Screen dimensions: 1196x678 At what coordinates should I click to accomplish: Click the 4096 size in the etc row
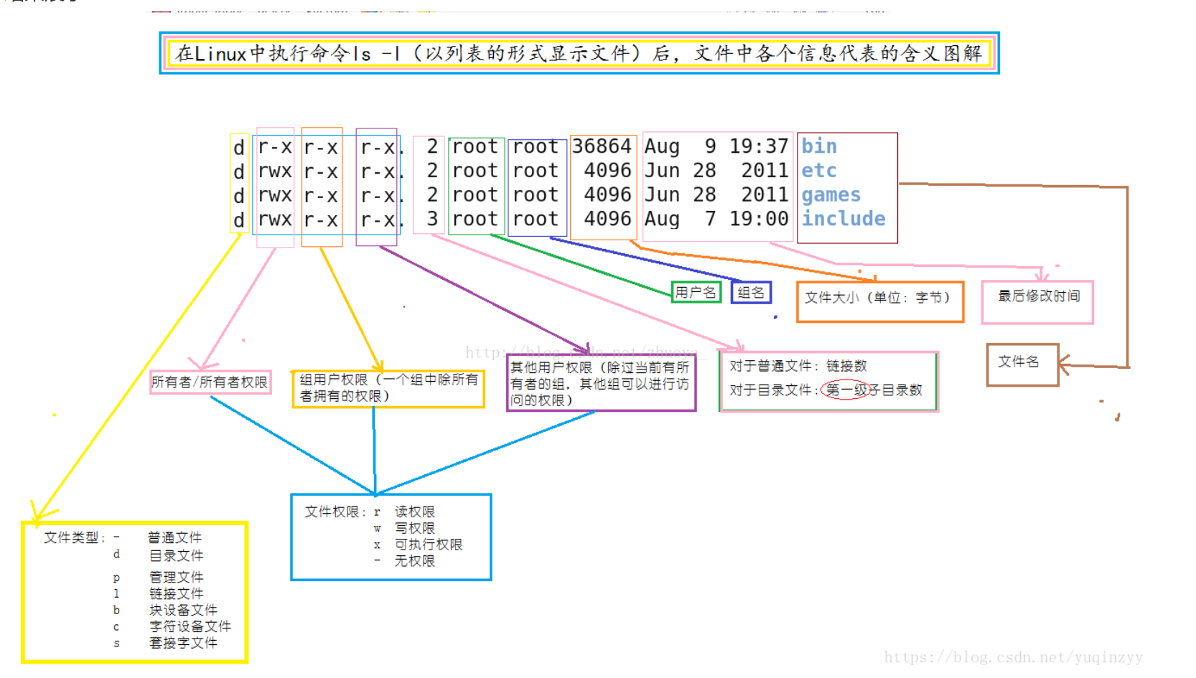[x=607, y=171]
